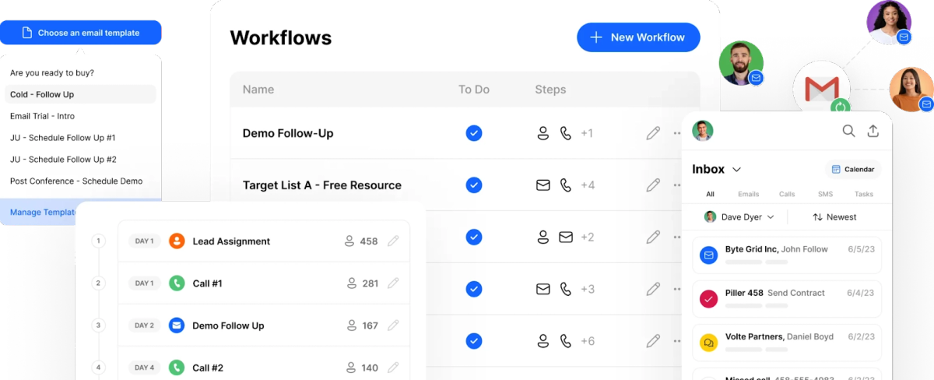Edit the Lead Assignment step pencil

[x=393, y=241]
